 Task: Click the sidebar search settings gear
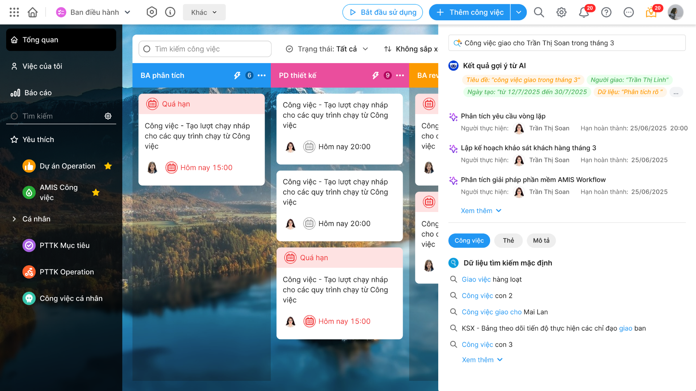pos(108,116)
